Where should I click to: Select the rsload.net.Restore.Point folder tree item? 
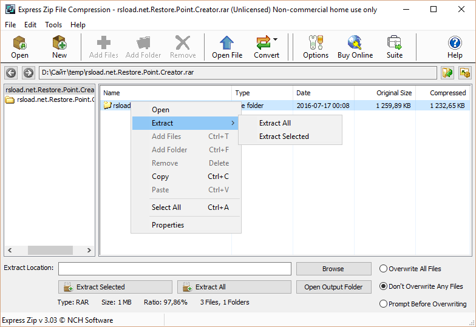click(56, 99)
